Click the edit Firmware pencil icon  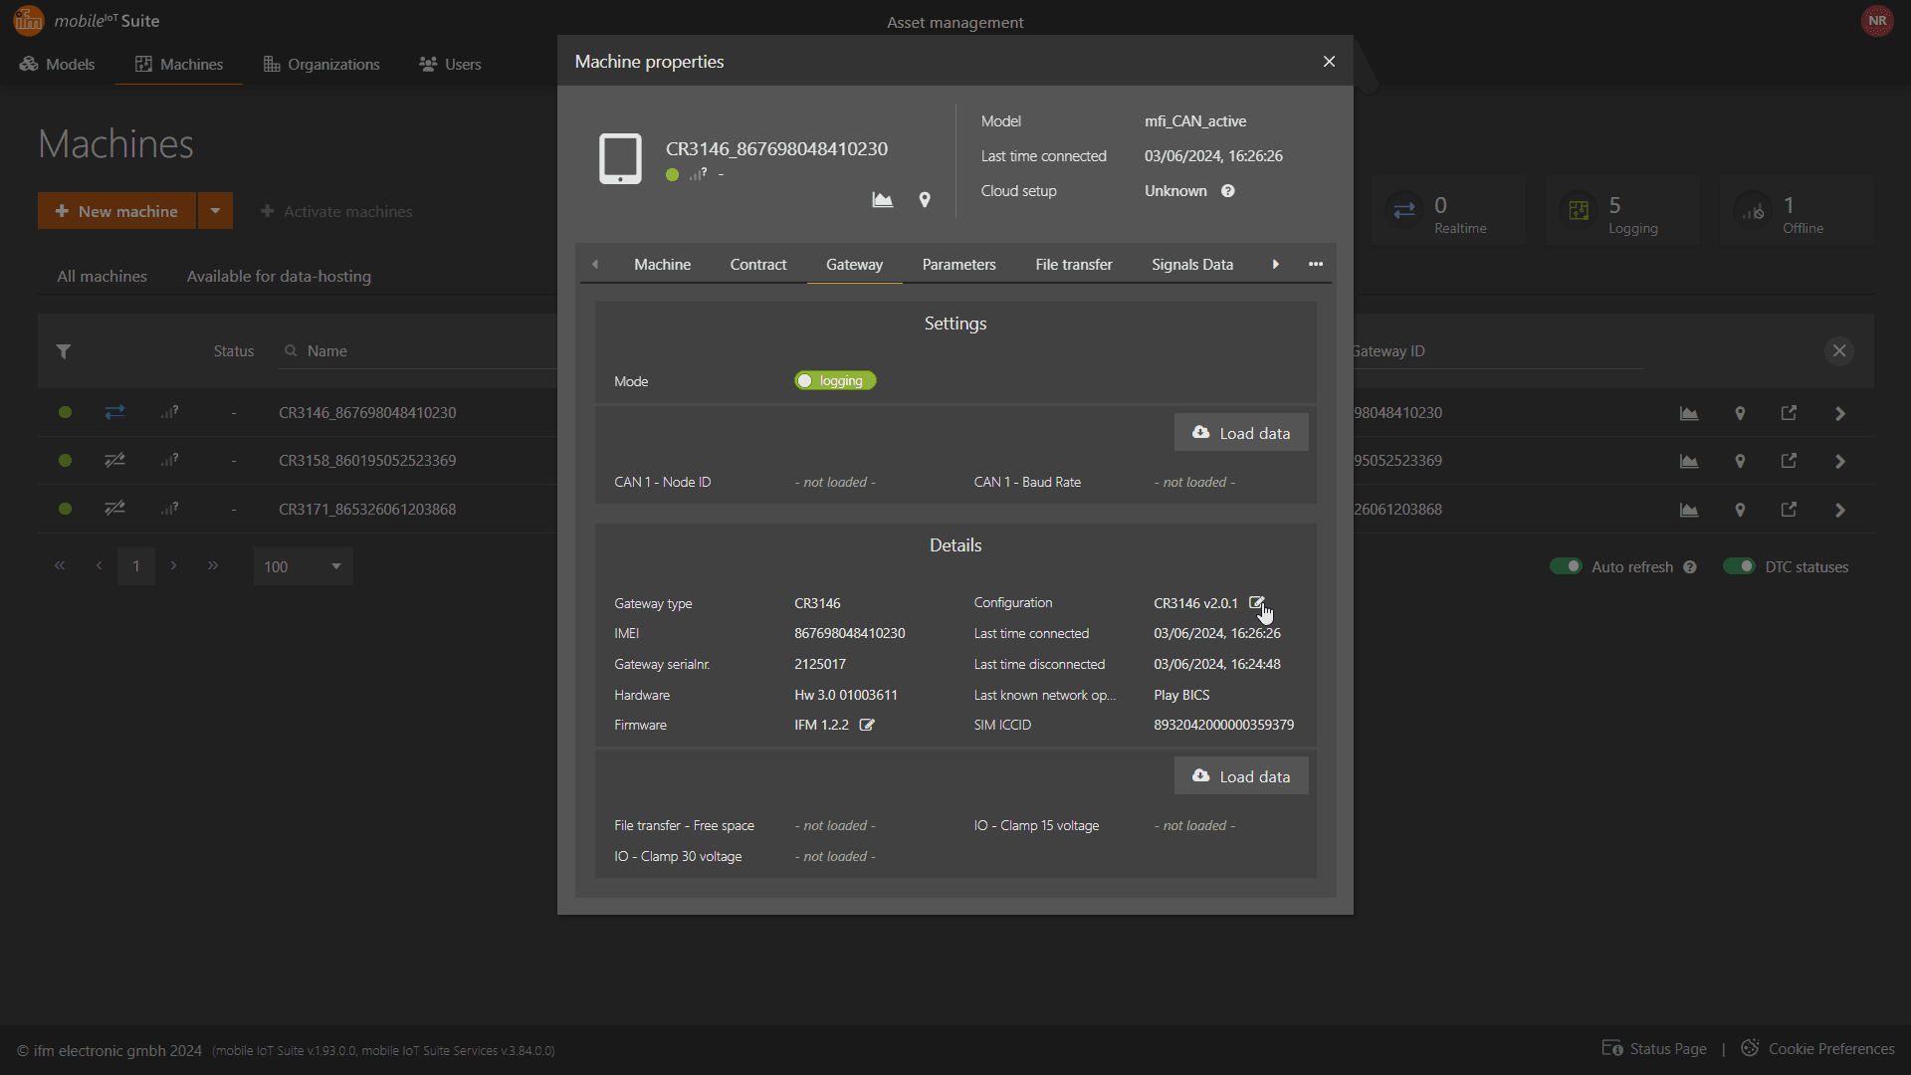tap(867, 725)
